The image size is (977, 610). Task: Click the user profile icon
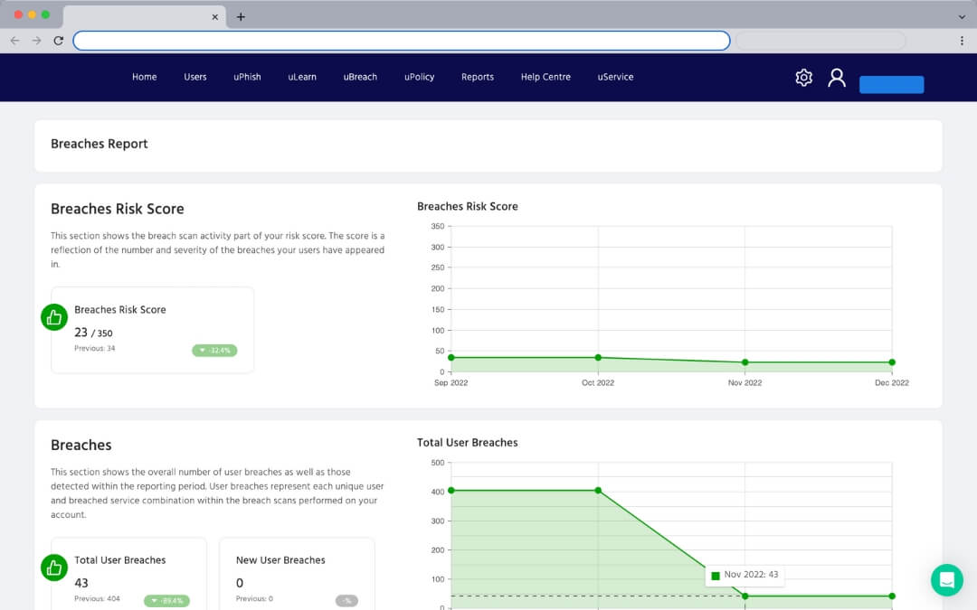837,78
